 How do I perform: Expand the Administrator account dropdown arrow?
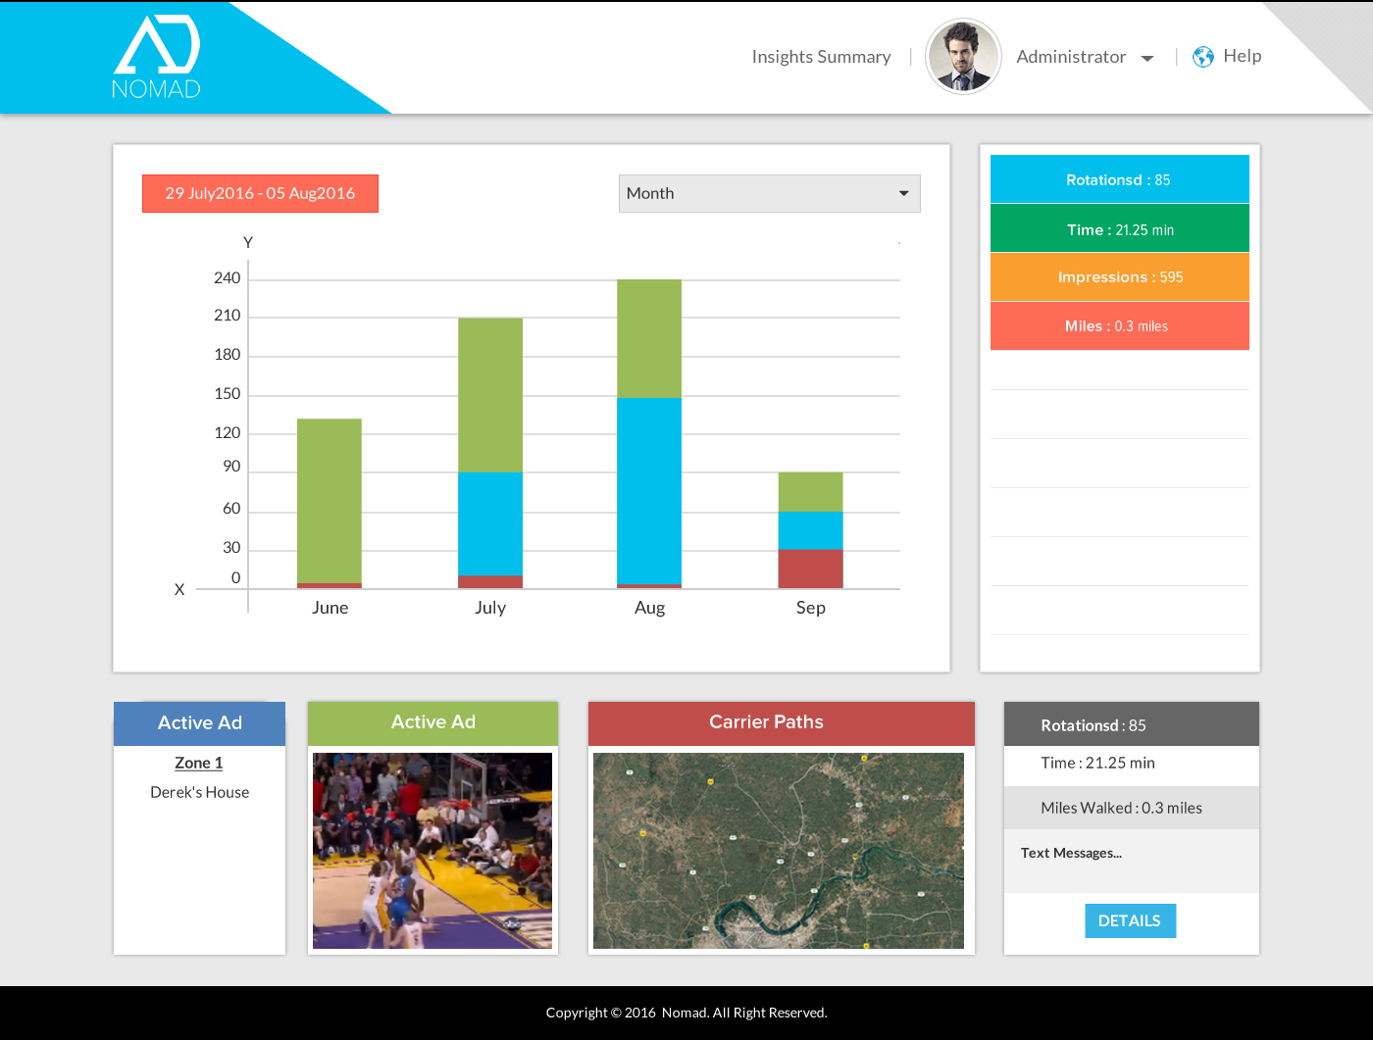(x=1147, y=59)
